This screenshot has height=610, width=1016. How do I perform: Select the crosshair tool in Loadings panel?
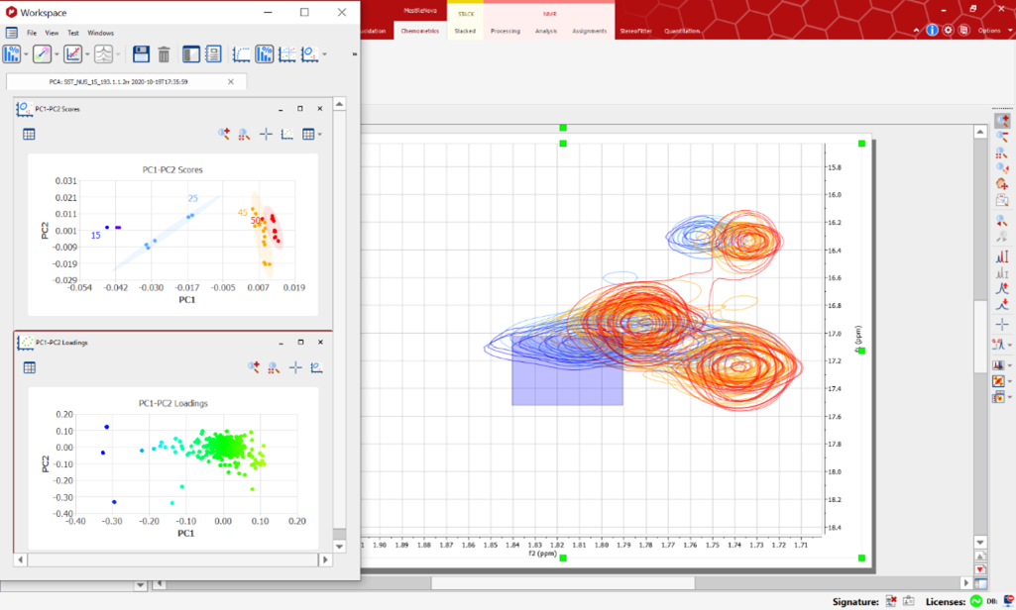coord(295,367)
